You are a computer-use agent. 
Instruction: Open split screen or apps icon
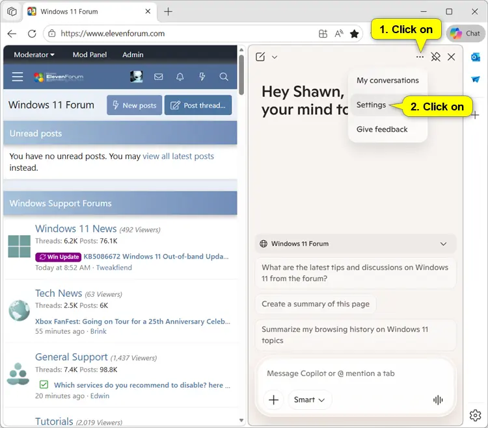pos(323,34)
